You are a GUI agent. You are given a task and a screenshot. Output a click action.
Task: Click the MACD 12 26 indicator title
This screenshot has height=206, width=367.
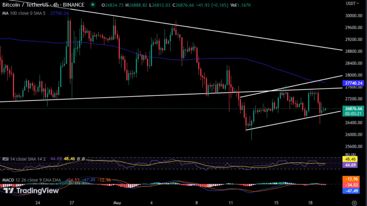click(x=13, y=180)
